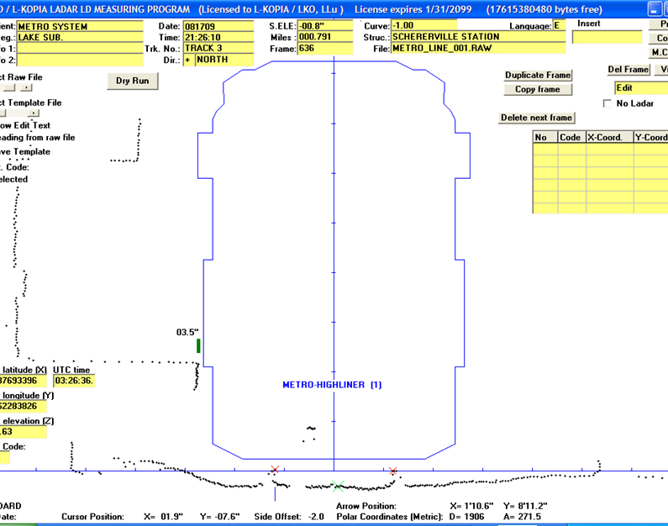Viewport: 668px width, 526px height.
Task: Click the Language field E
Action: click(x=559, y=25)
